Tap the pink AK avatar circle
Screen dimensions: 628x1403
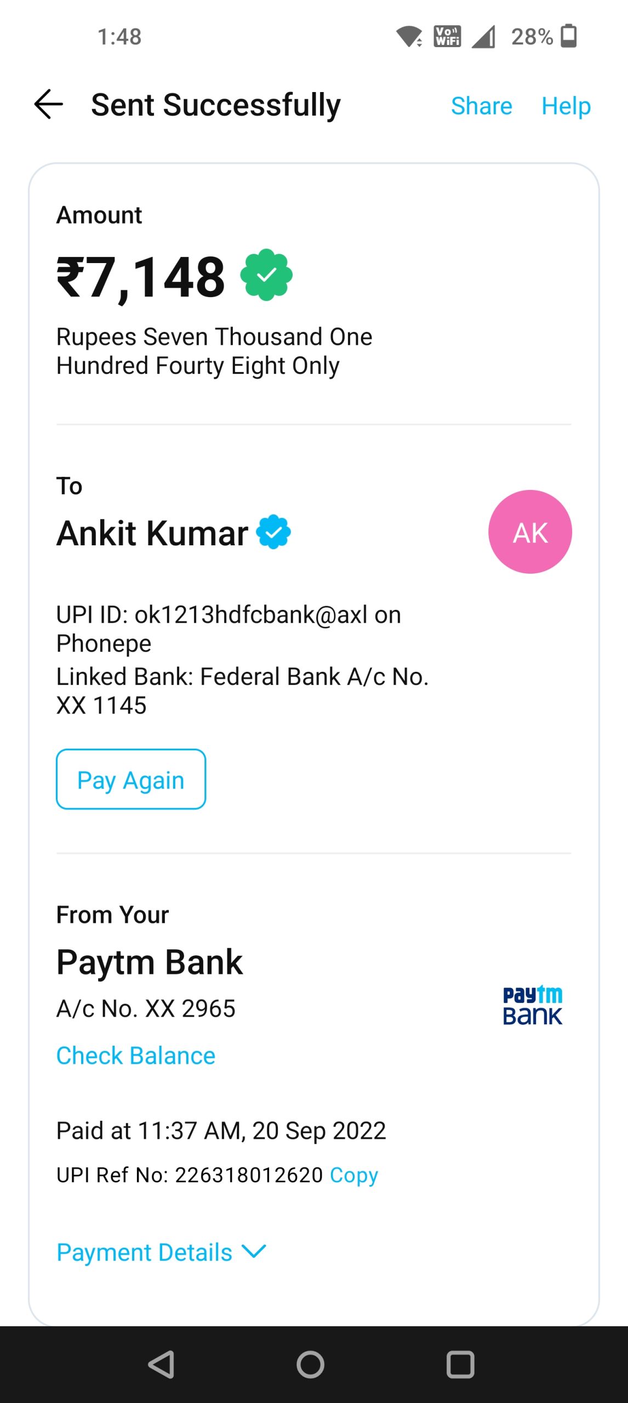click(x=530, y=532)
